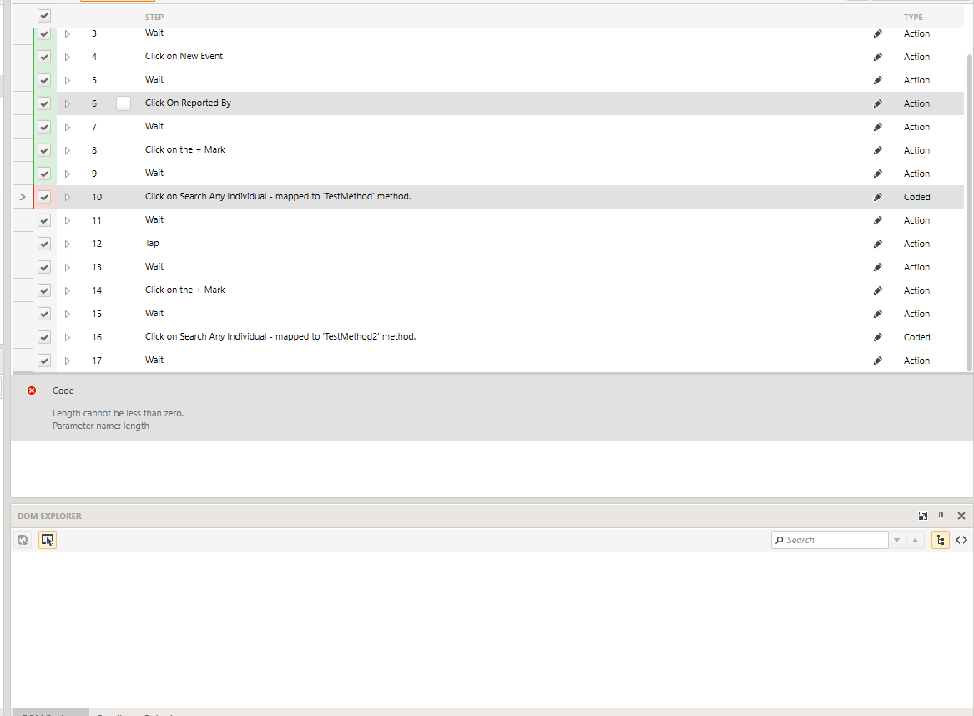Toggle the element highlight picker in DOM Explorer

pos(48,540)
